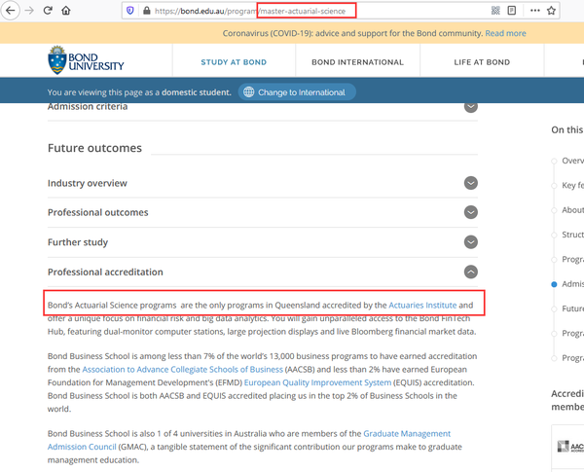Jump to Overview in On this page nav
The image size is (584, 472).
(572, 161)
